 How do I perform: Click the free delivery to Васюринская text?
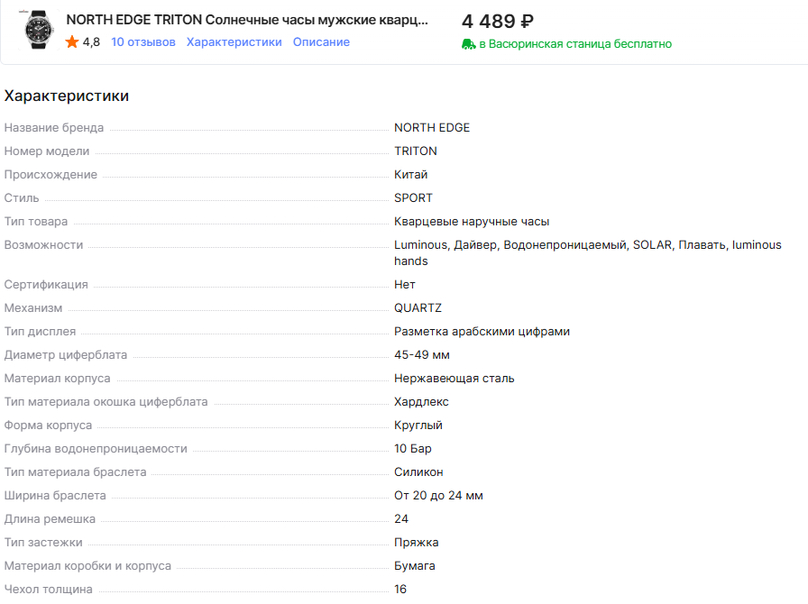tap(574, 43)
